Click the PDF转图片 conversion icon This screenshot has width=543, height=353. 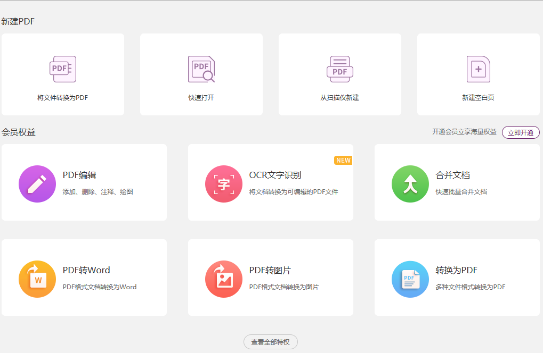223,279
